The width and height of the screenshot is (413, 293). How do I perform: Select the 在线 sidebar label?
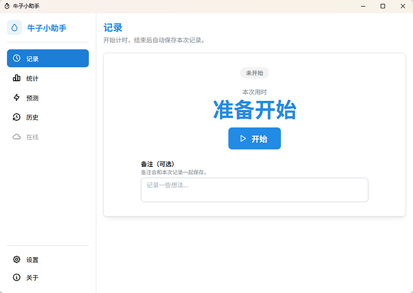click(x=32, y=137)
